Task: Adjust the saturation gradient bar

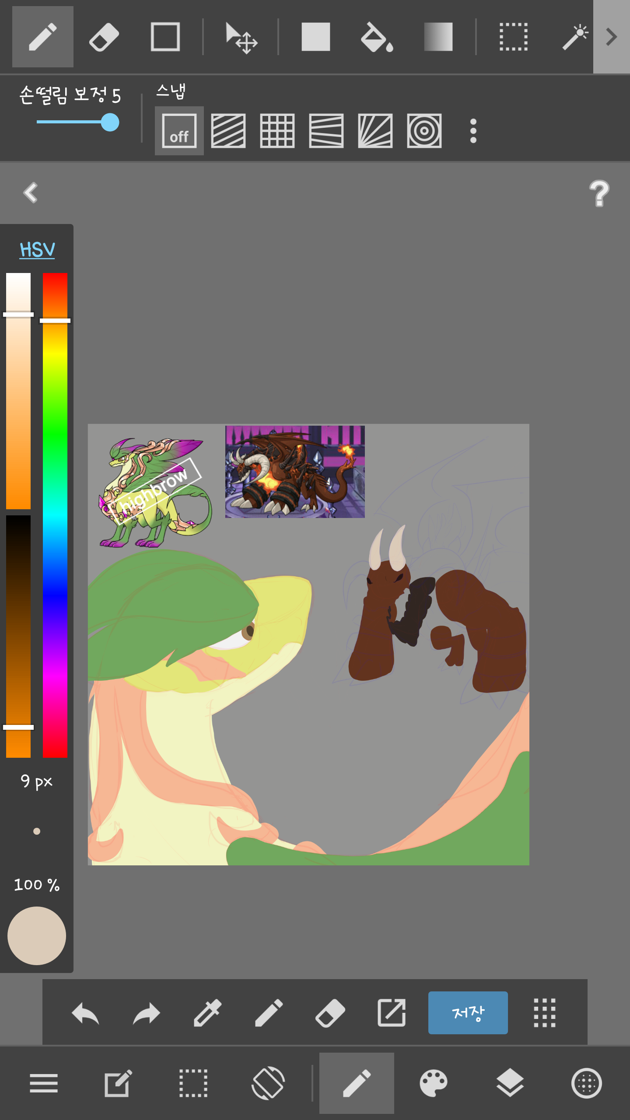Action: click(x=18, y=391)
